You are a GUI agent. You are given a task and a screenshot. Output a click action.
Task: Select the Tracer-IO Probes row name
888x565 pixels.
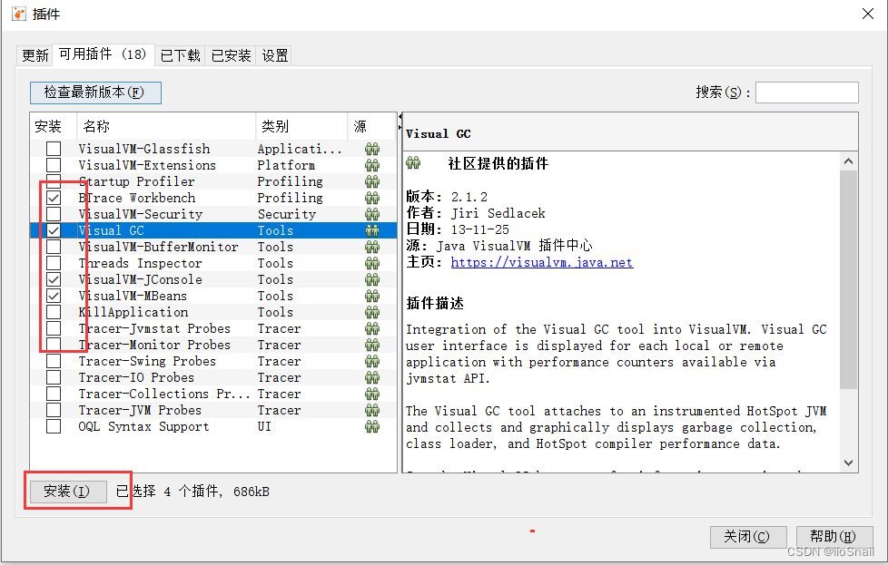coord(136,378)
